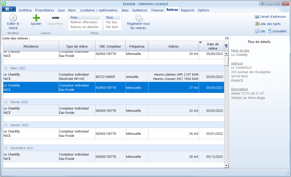Open the Carnet d'adresses address book
Screen dimensions: 291x177
[x=270, y=17]
